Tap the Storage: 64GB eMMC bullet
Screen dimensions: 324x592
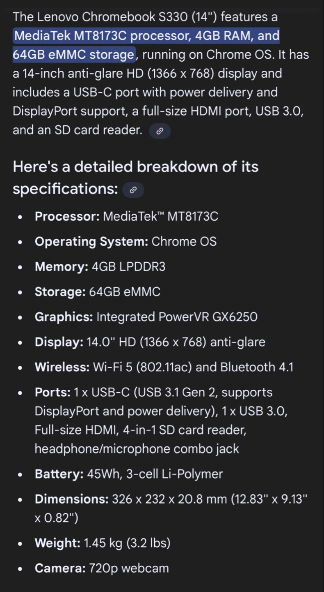(98, 292)
